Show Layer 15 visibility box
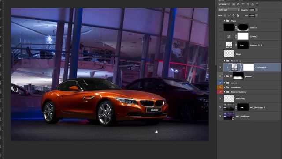Screen dimensions: 282x159 point(220,27)
